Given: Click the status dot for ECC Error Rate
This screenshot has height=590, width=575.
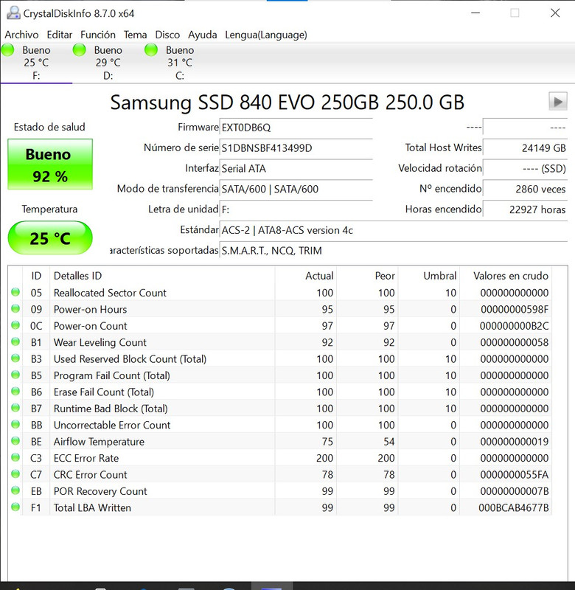Looking at the screenshot, I should point(15,457).
